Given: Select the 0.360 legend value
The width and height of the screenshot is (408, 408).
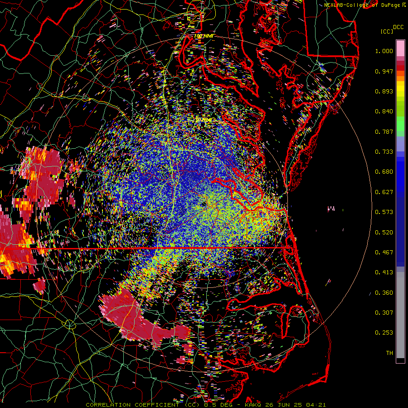Looking at the screenshot, I should tap(384, 293).
